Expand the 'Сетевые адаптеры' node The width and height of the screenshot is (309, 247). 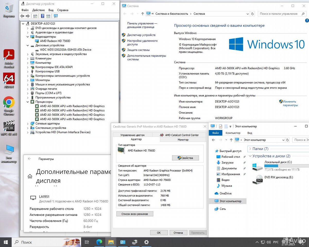28,123
